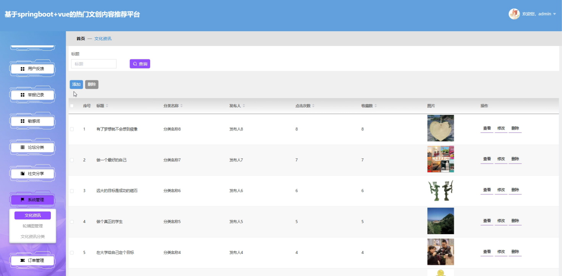This screenshot has height=276, width=562.
Task: Click 查看 for row 远大的目标是成功的磁石
Action: click(487, 190)
